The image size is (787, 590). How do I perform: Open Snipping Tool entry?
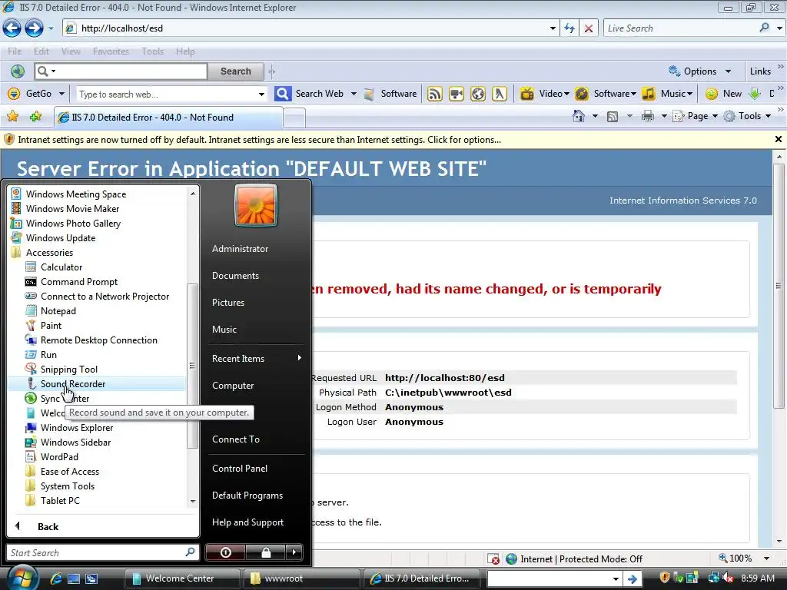(69, 370)
